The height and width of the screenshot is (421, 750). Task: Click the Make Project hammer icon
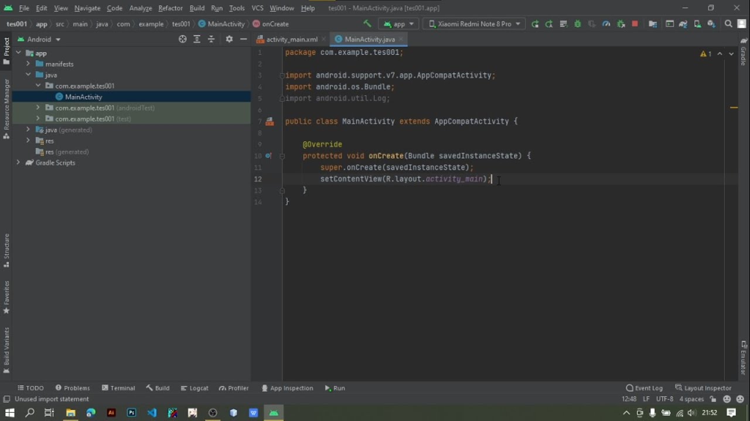click(367, 24)
